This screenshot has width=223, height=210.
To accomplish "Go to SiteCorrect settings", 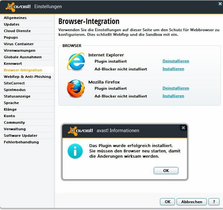I will pyautogui.click(x=27, y=83).
